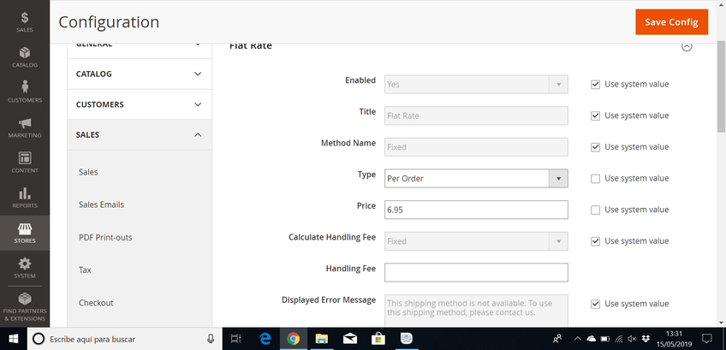726x350 pixels.
Task: Expand the Catalog configuration group
Action: point(140,74)
